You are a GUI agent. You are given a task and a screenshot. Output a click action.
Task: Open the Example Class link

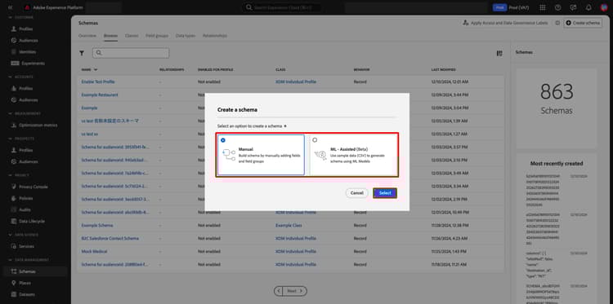pyautogui.click(x=289, y=225)
